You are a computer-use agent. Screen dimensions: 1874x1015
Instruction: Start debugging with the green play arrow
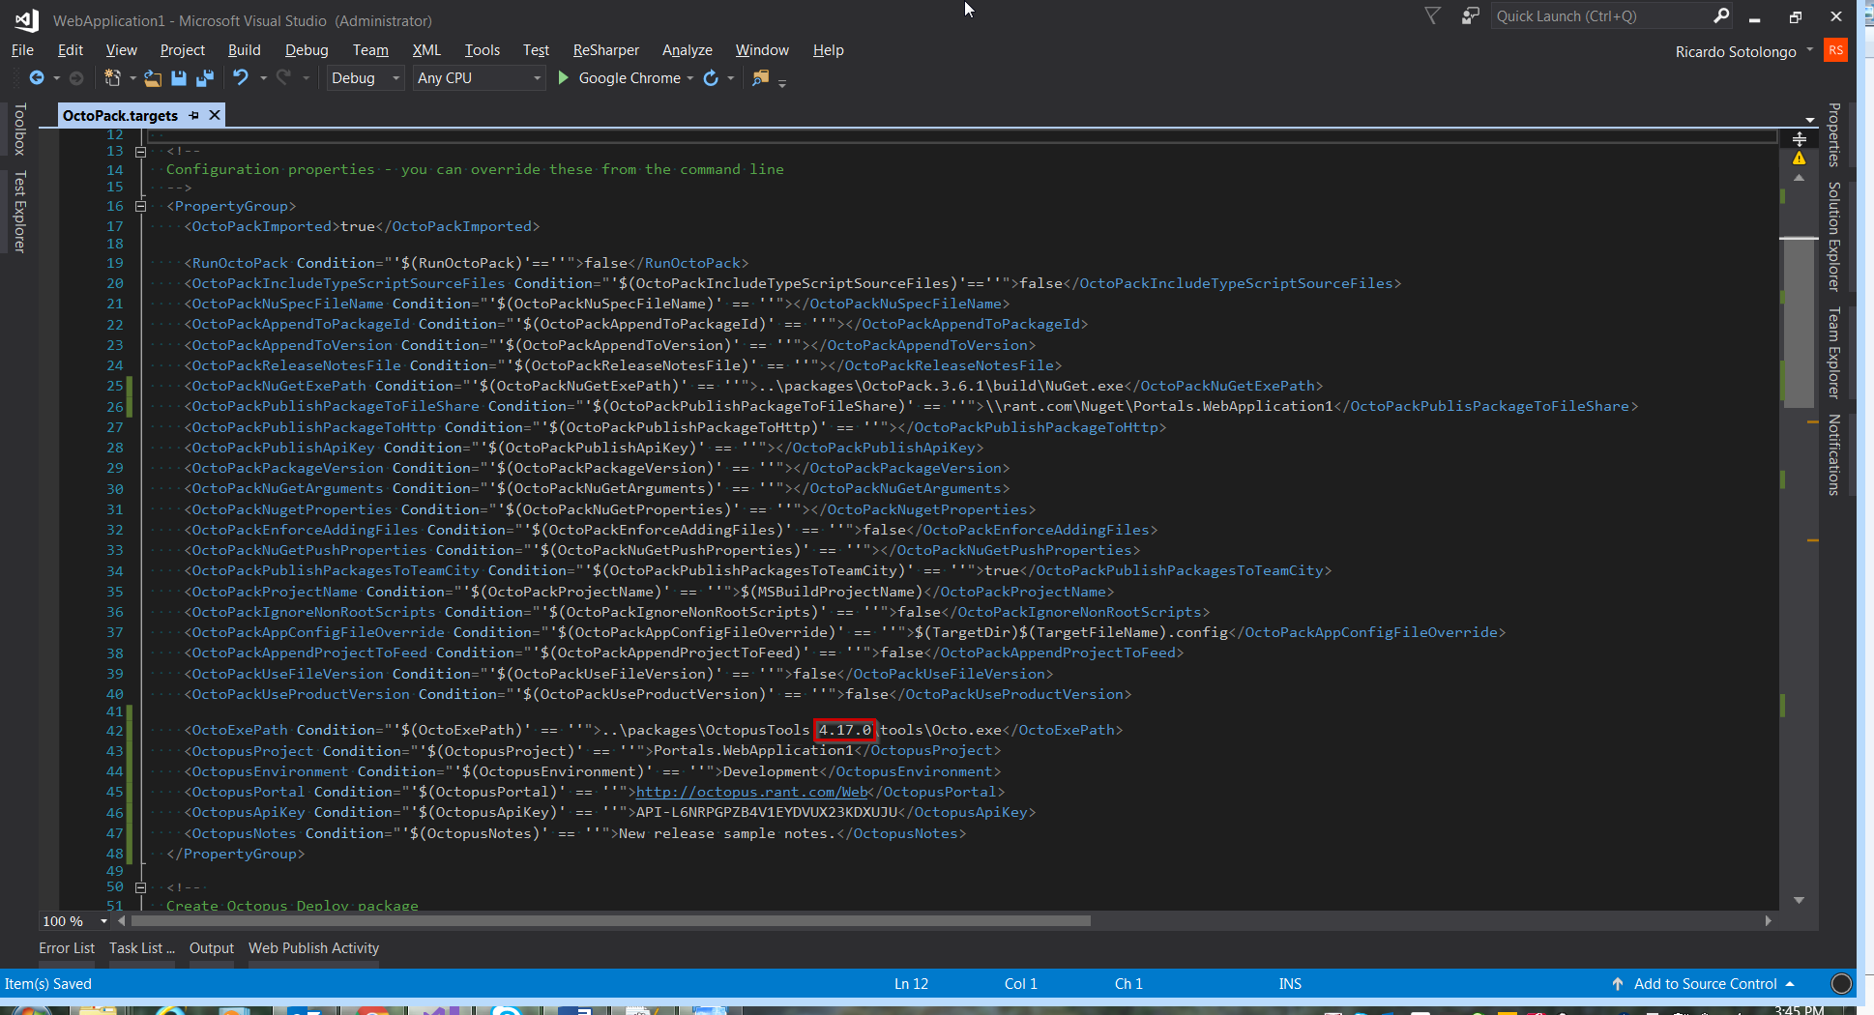[x=564, y=77]
